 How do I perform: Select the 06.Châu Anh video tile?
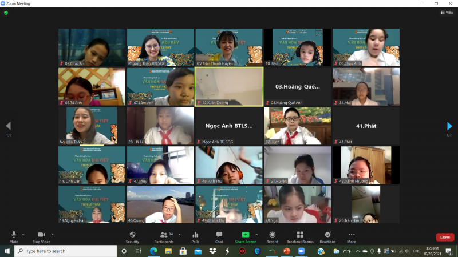pyautogui.click(x=366, y=47)
